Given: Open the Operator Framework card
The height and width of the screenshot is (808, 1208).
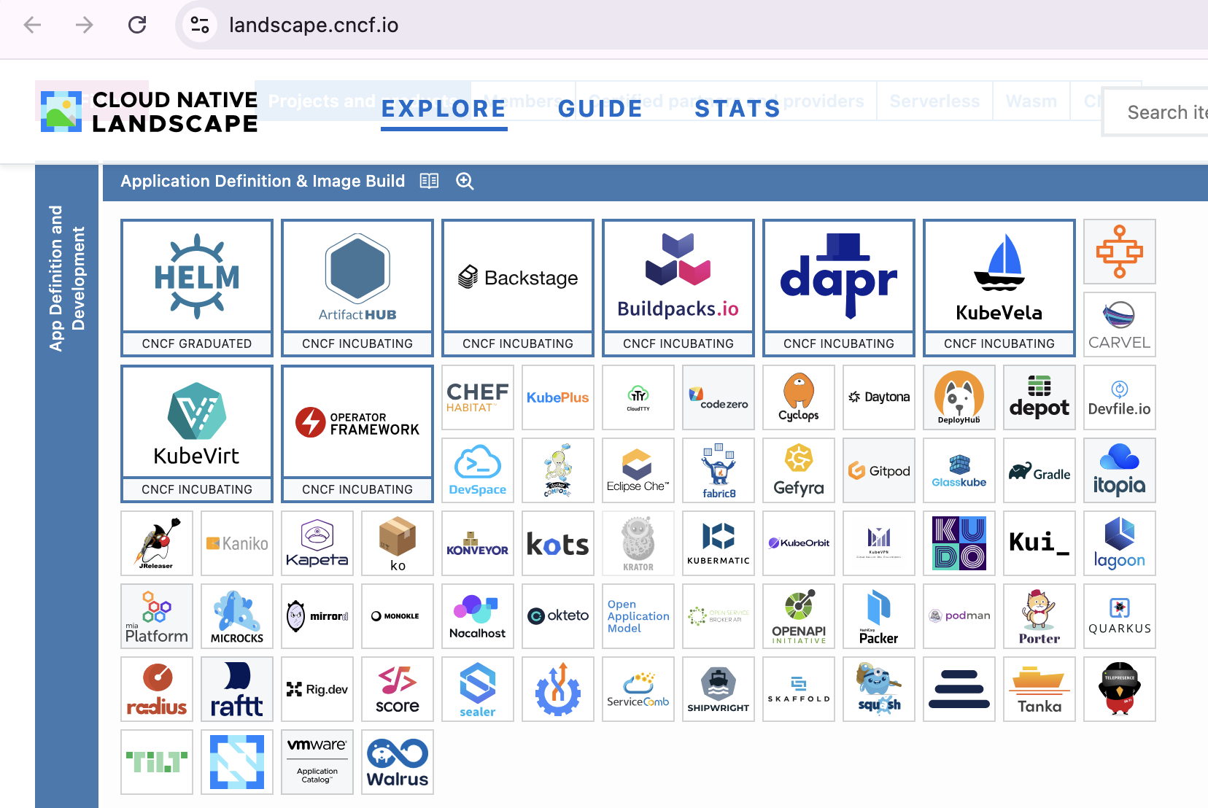Looking at the screenshot, I should 357,434.
